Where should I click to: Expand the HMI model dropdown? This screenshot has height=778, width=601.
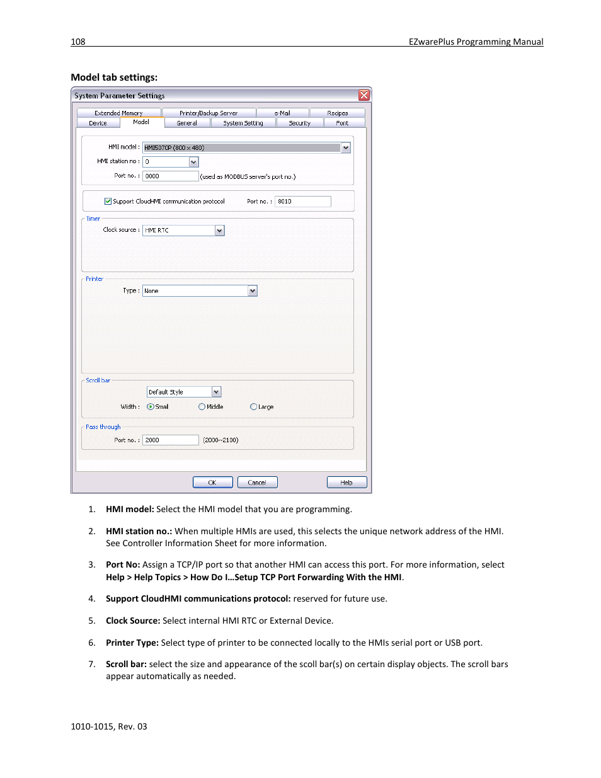click(345, 148)
